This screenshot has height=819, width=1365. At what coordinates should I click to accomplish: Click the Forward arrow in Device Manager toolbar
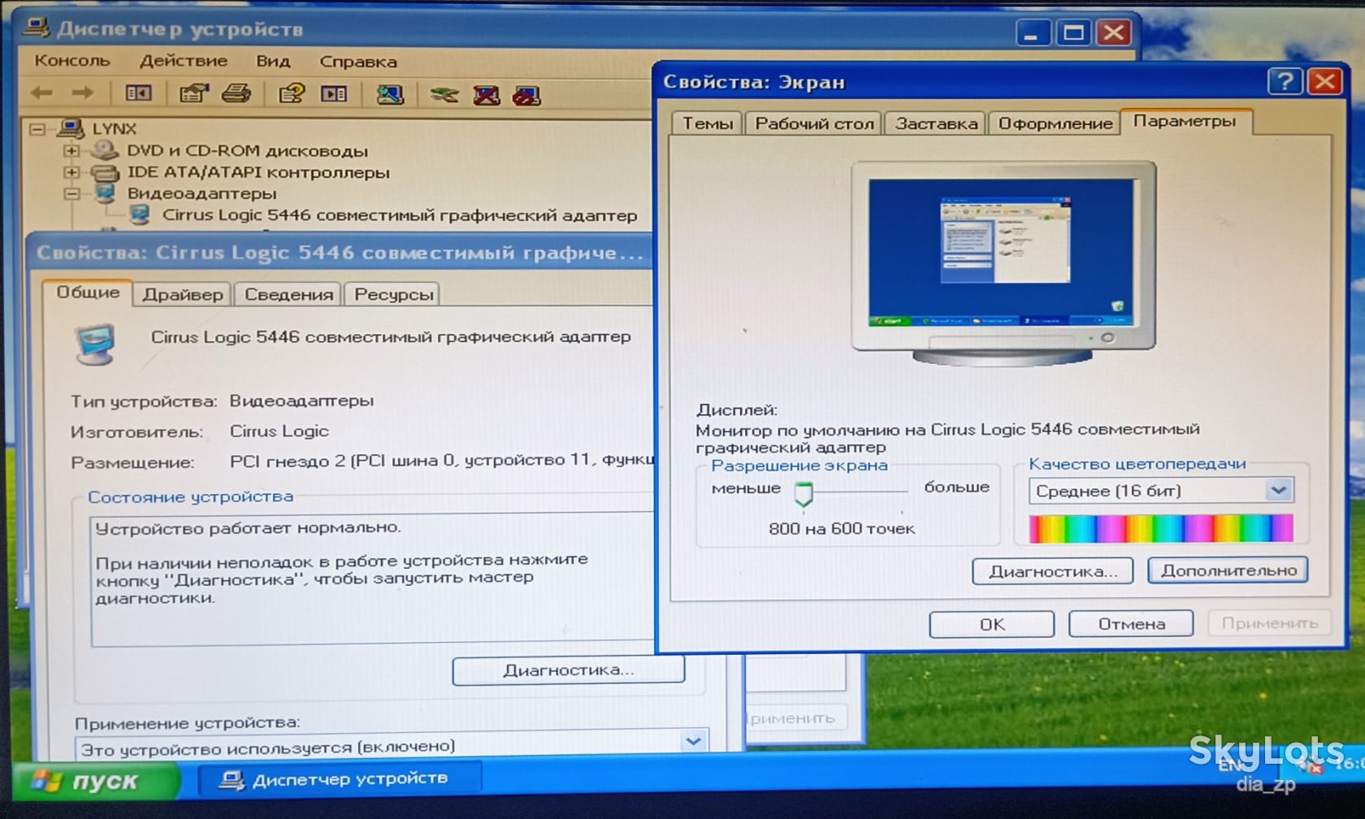(82, 93)
